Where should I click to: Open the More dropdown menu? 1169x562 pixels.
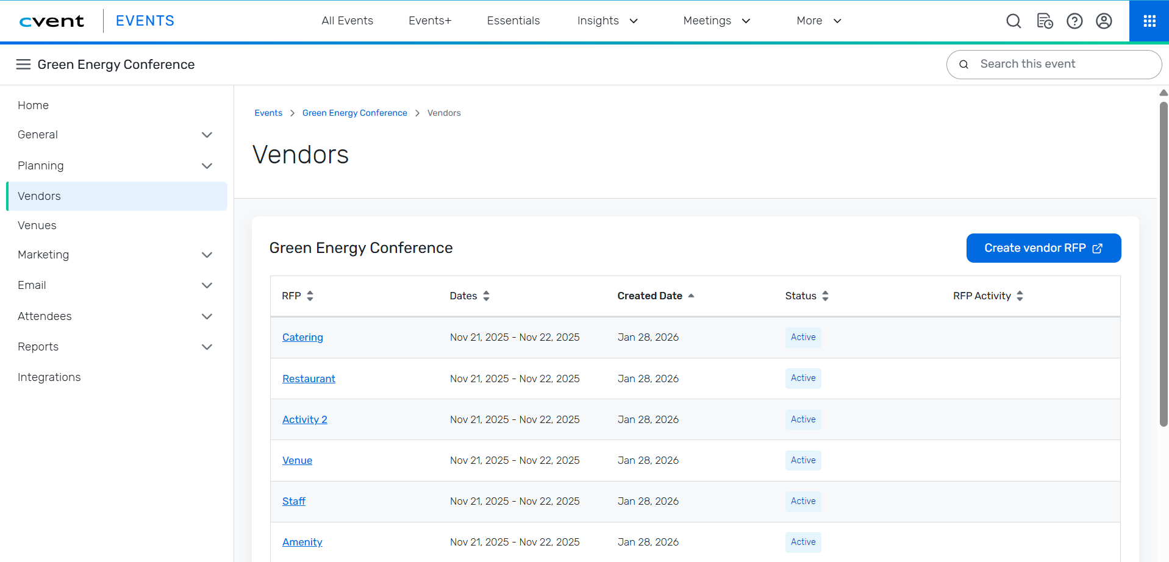pos(819,21)
